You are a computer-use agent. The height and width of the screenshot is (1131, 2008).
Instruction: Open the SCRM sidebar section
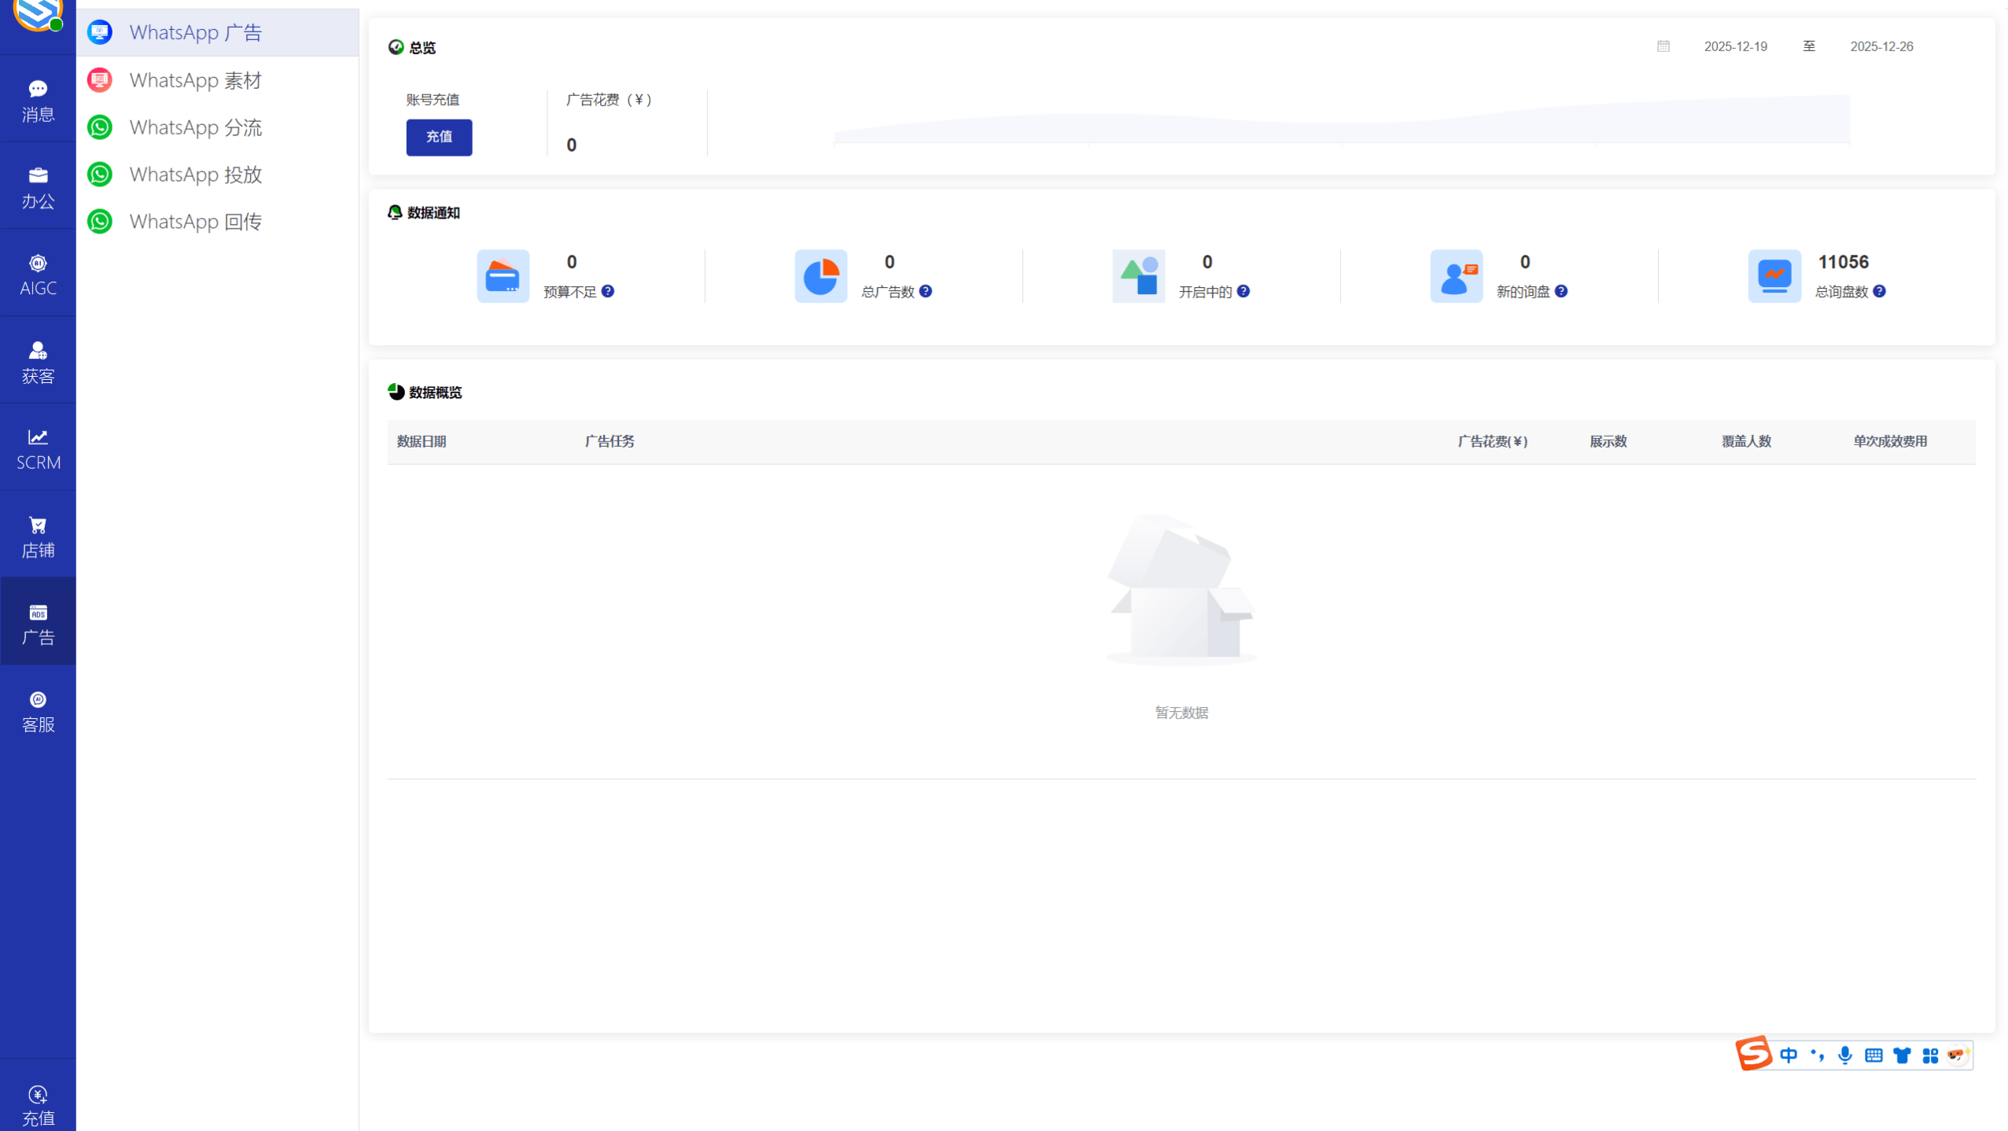click(38, 449)
